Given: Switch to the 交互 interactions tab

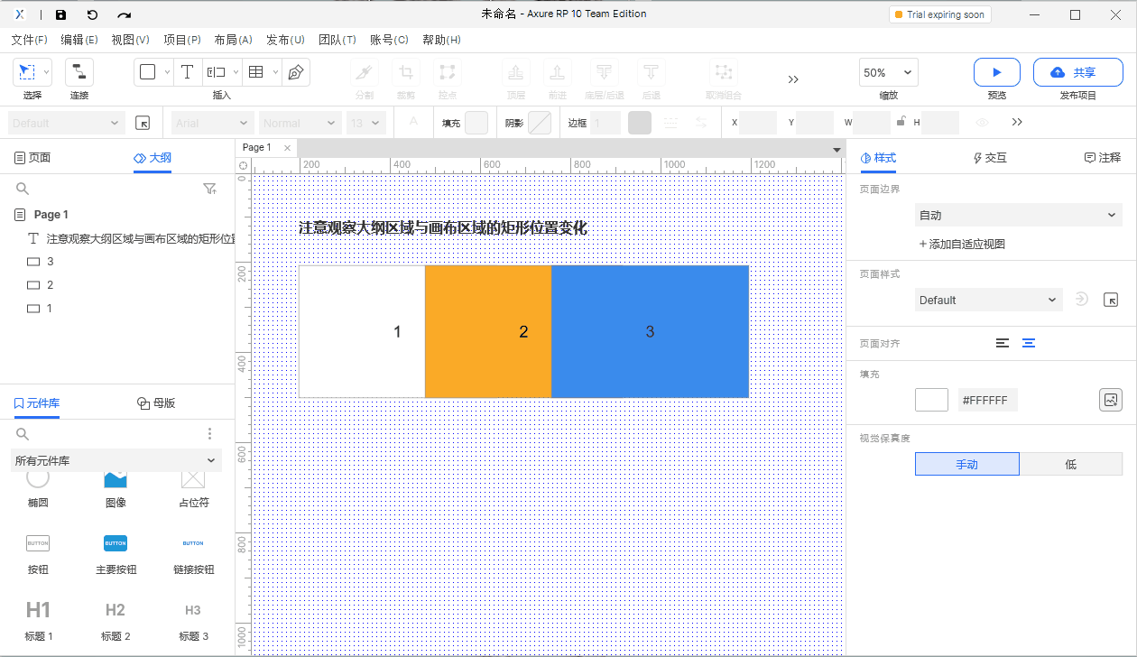Looking at the screenshot, I should point(989,158).
